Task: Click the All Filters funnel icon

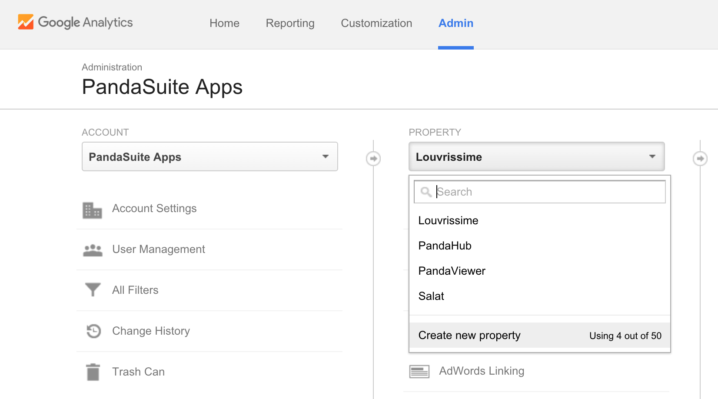Action: click(93, 289)
